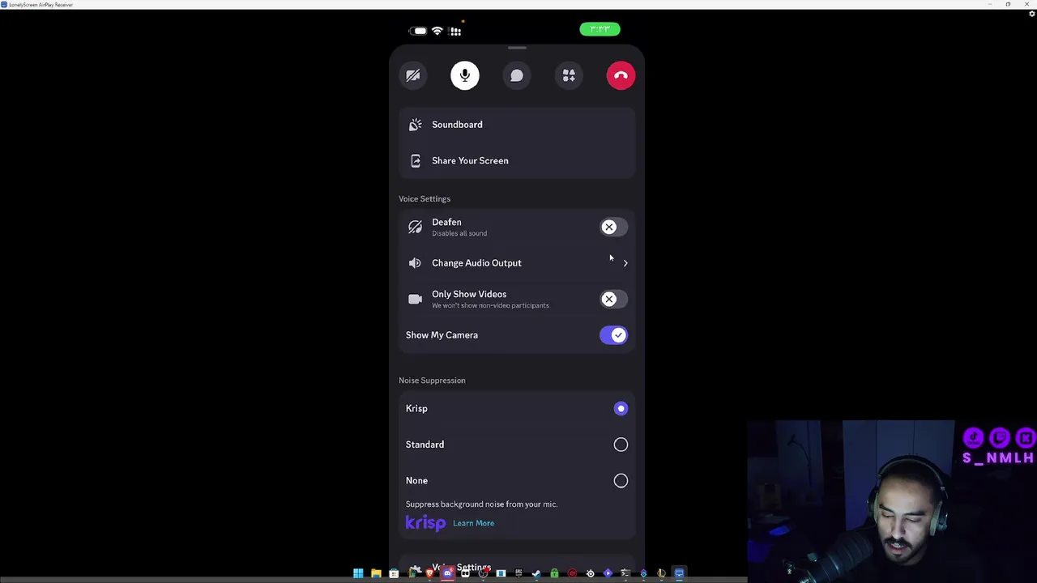The image size is (1037, 583).
Task: Open the purple play-button app in taskbar
Action: pos(608,573)
